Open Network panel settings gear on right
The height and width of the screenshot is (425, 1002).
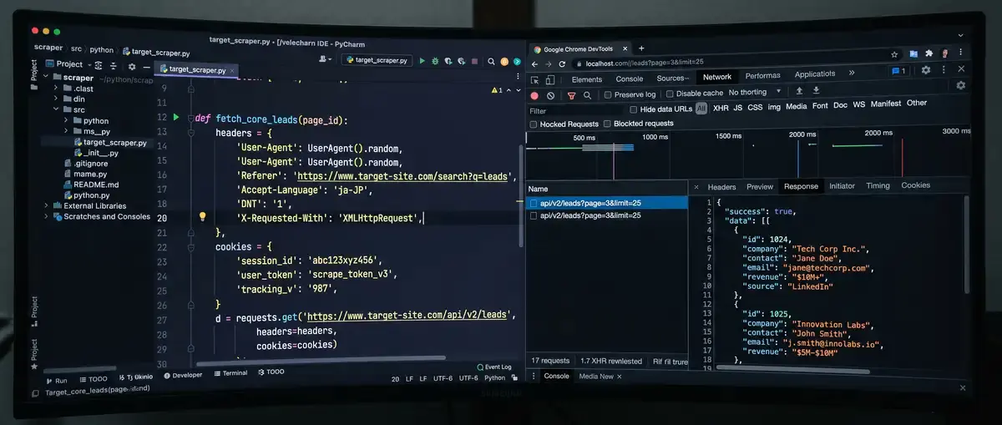[961, 85]
